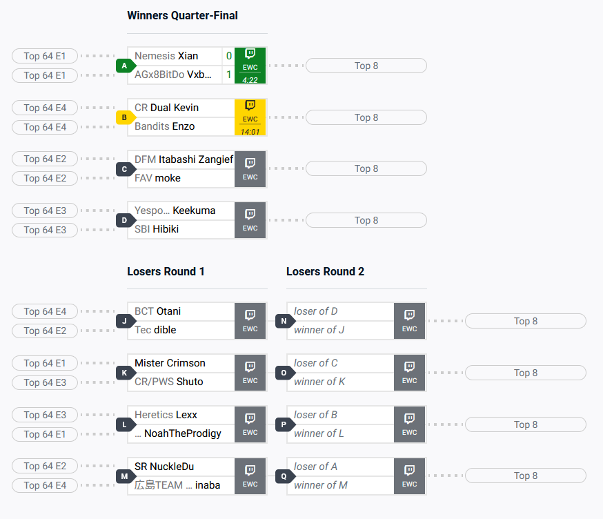Select player BCT Otani

(x=158, y=311)
